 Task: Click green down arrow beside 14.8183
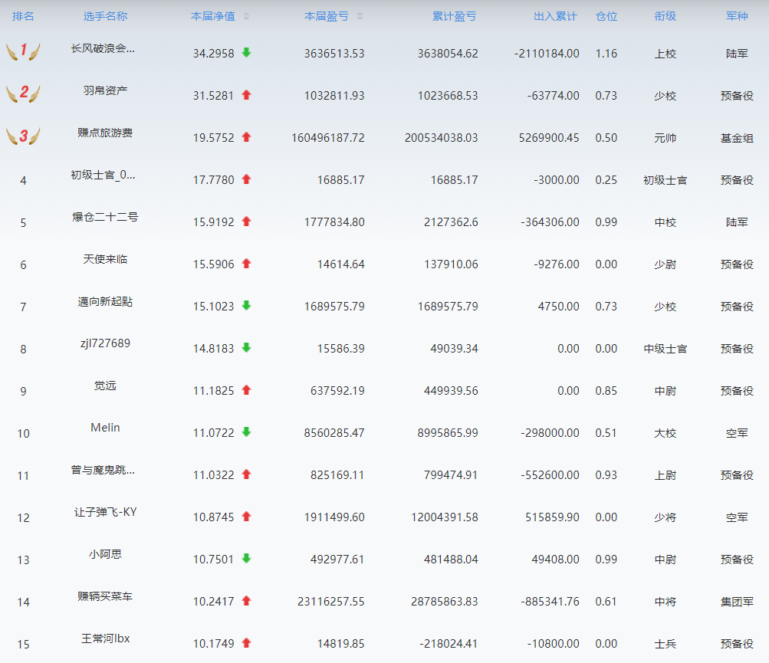click(x=246, y=348)
